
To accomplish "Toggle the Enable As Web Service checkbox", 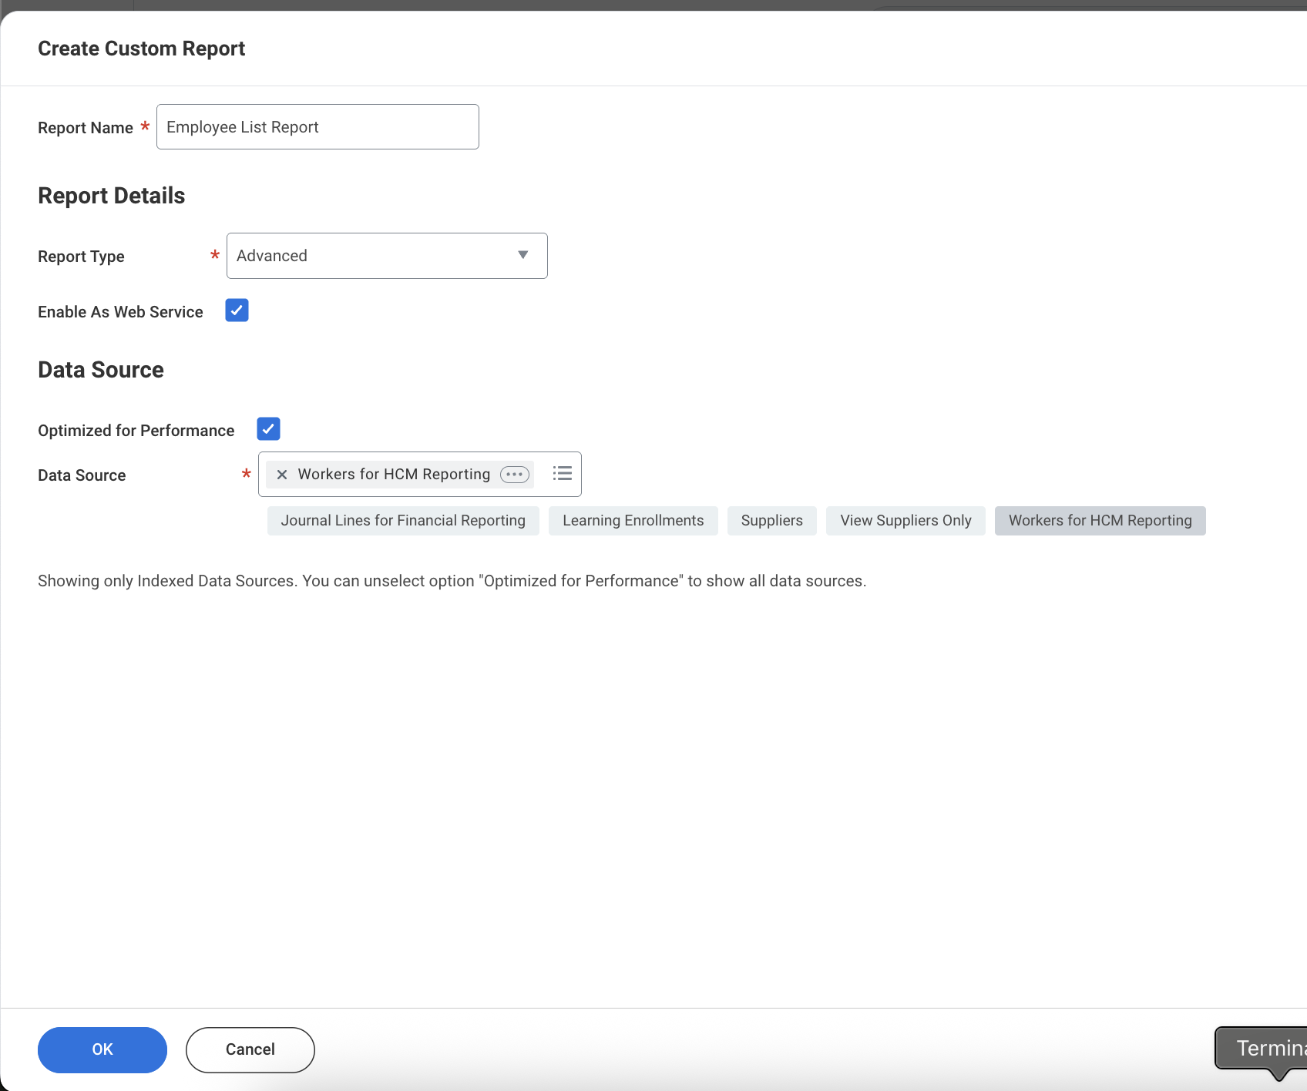I will click(x=237, y=311).
